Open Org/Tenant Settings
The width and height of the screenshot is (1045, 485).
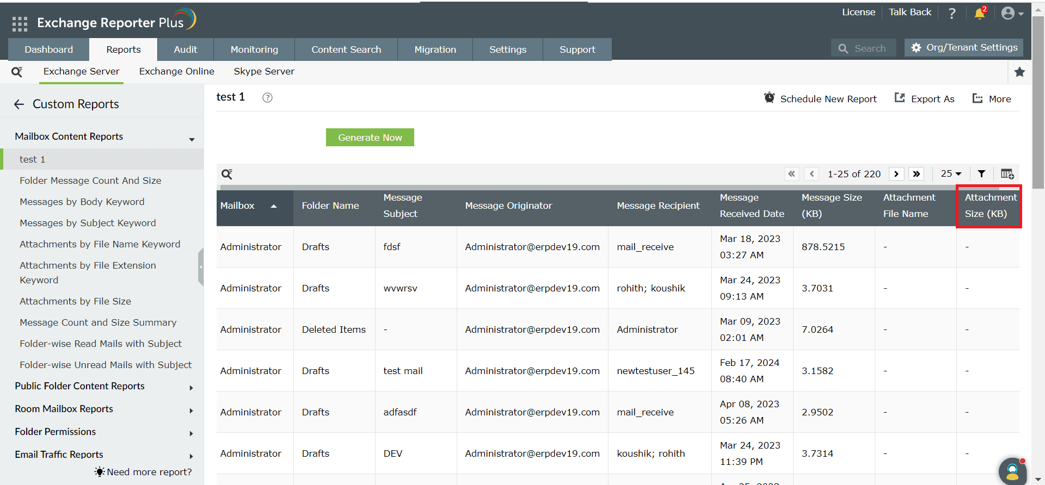[964, 47]
